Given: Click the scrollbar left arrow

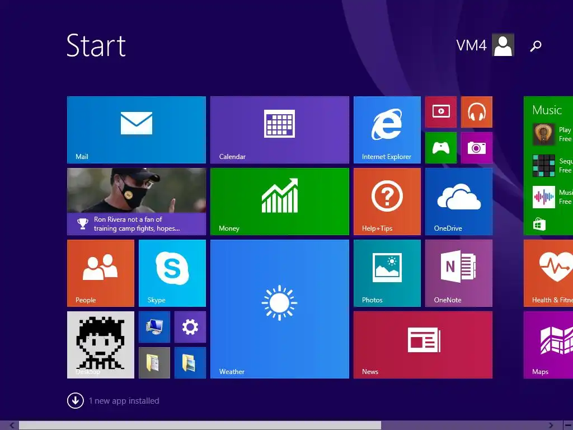Looking at the screenshot, I should pyautogui.click(x=12, y=426).
